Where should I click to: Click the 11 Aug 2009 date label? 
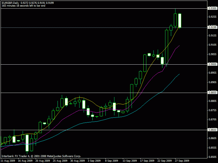click(8, 161)
